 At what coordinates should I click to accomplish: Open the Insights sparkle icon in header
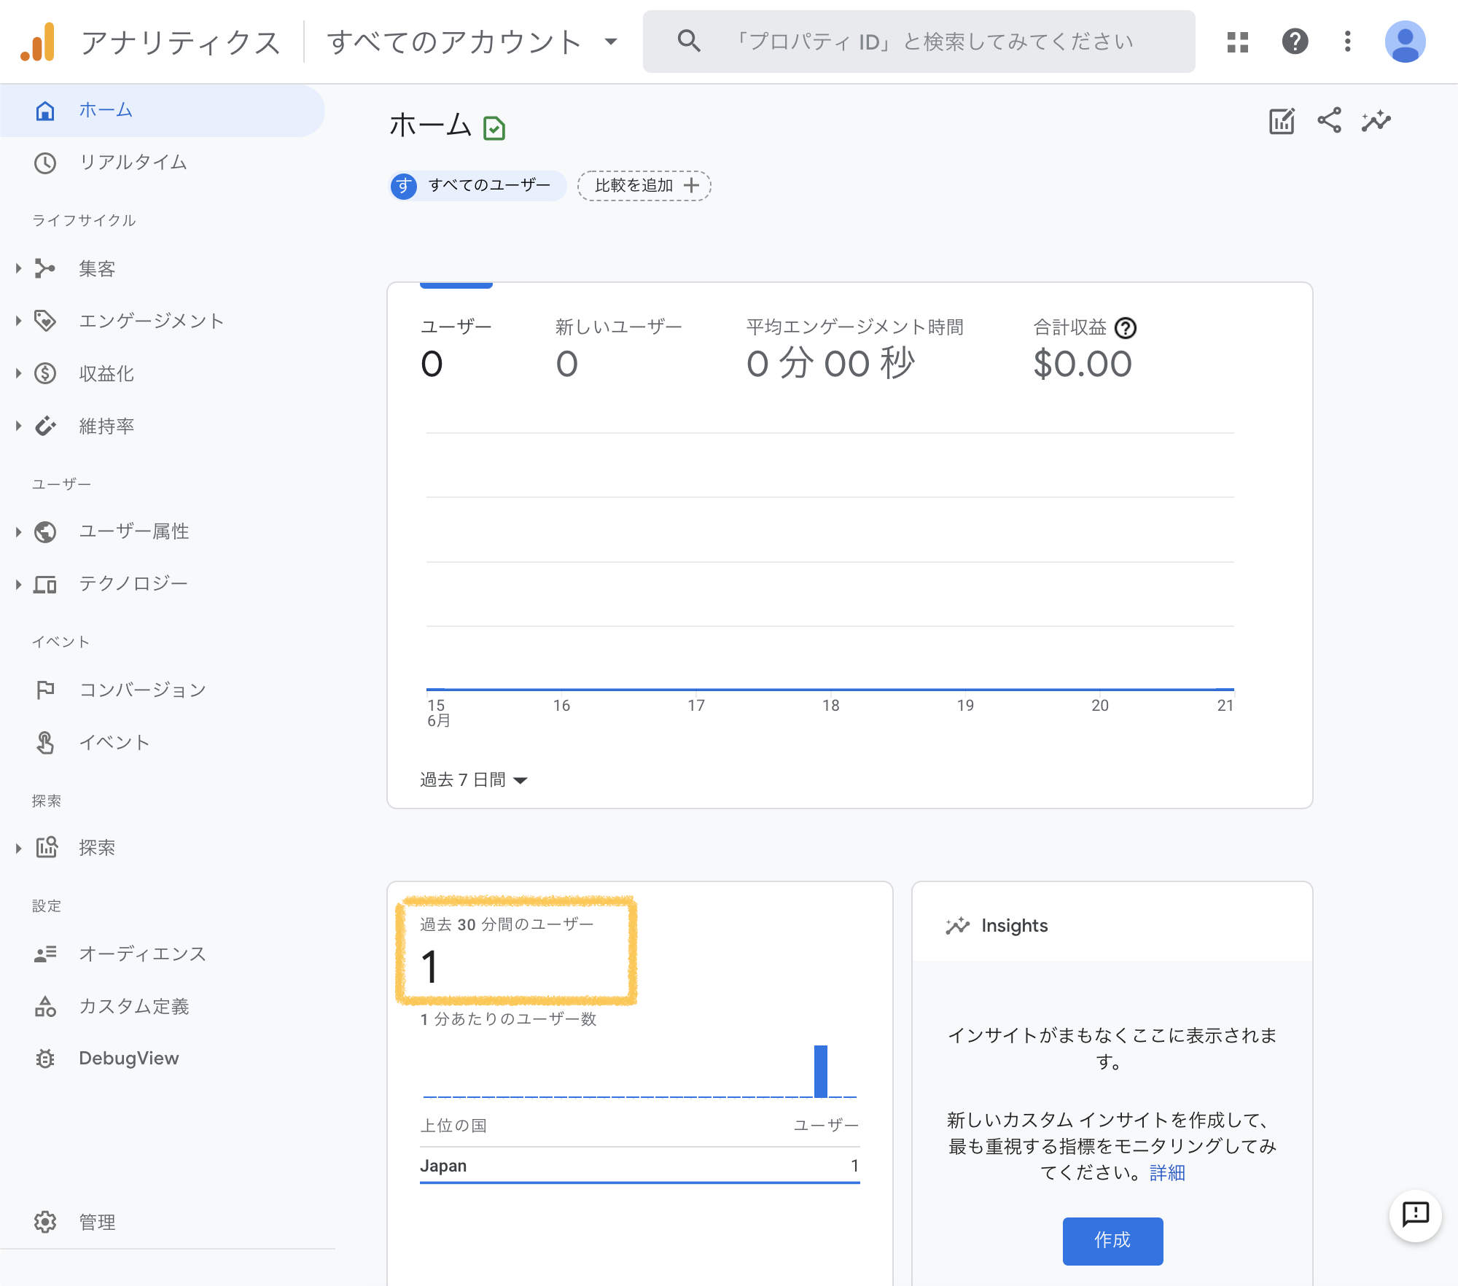(1376, 121)
